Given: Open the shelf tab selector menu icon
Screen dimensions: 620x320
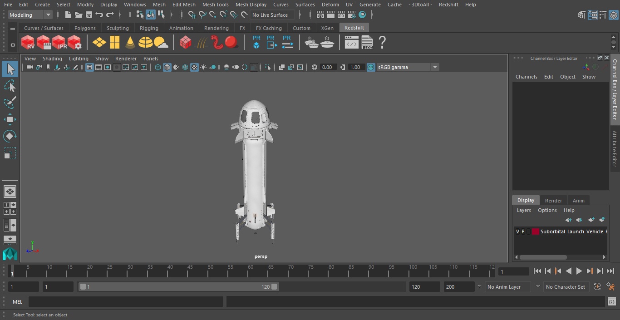Looking at the screenshot, I should pos(13,29).
